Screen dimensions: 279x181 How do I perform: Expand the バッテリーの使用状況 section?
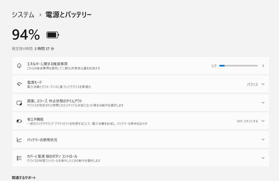[x=263, y=139]
